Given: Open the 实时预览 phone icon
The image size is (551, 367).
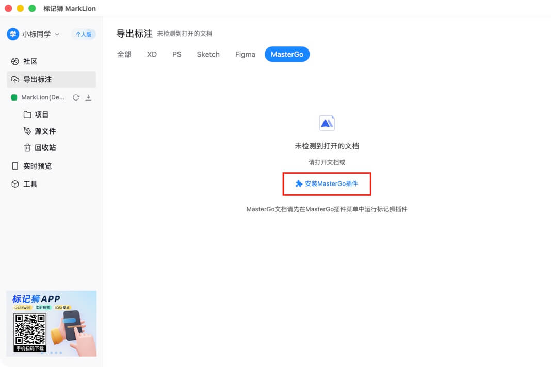Looking at the screenshot, I should pyautogui.click(x=15, y=166).
